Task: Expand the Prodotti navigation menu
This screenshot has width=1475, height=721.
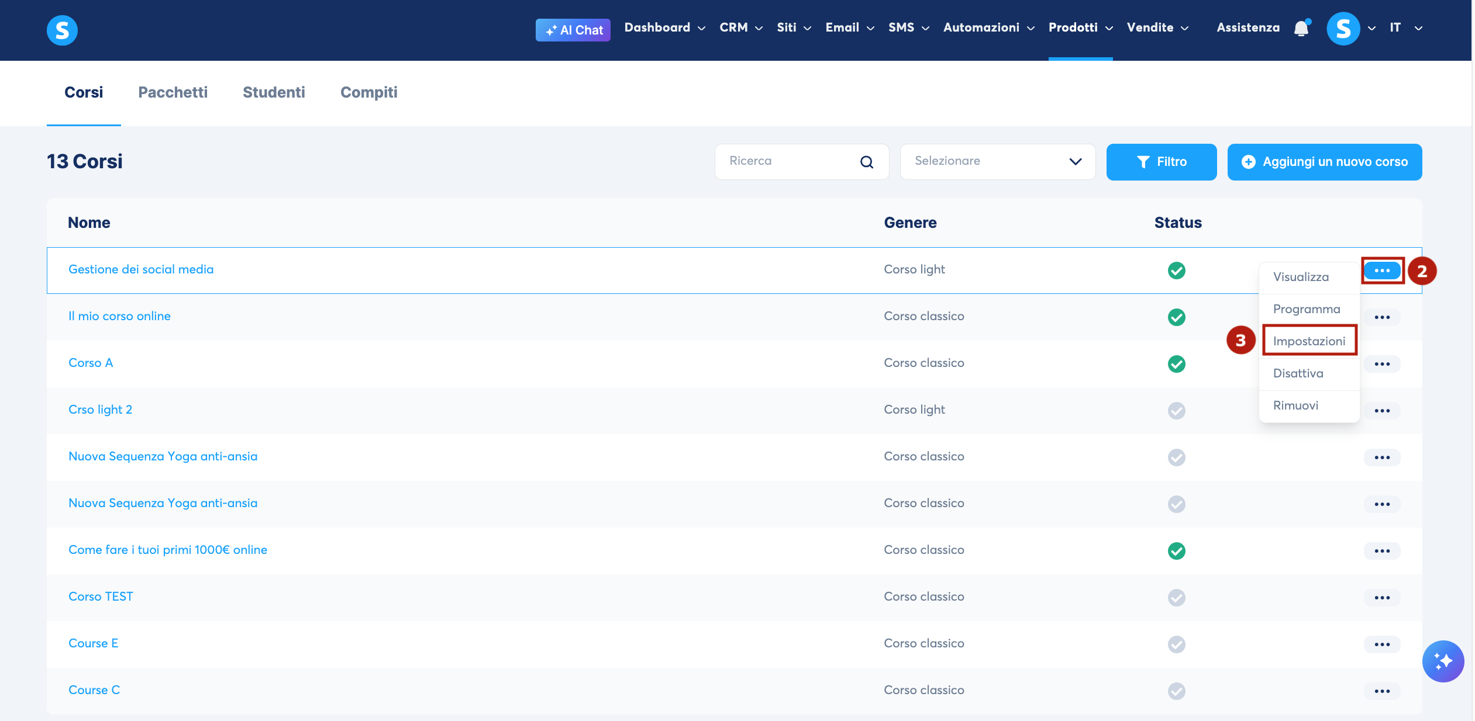Action: coord(1080,27)
